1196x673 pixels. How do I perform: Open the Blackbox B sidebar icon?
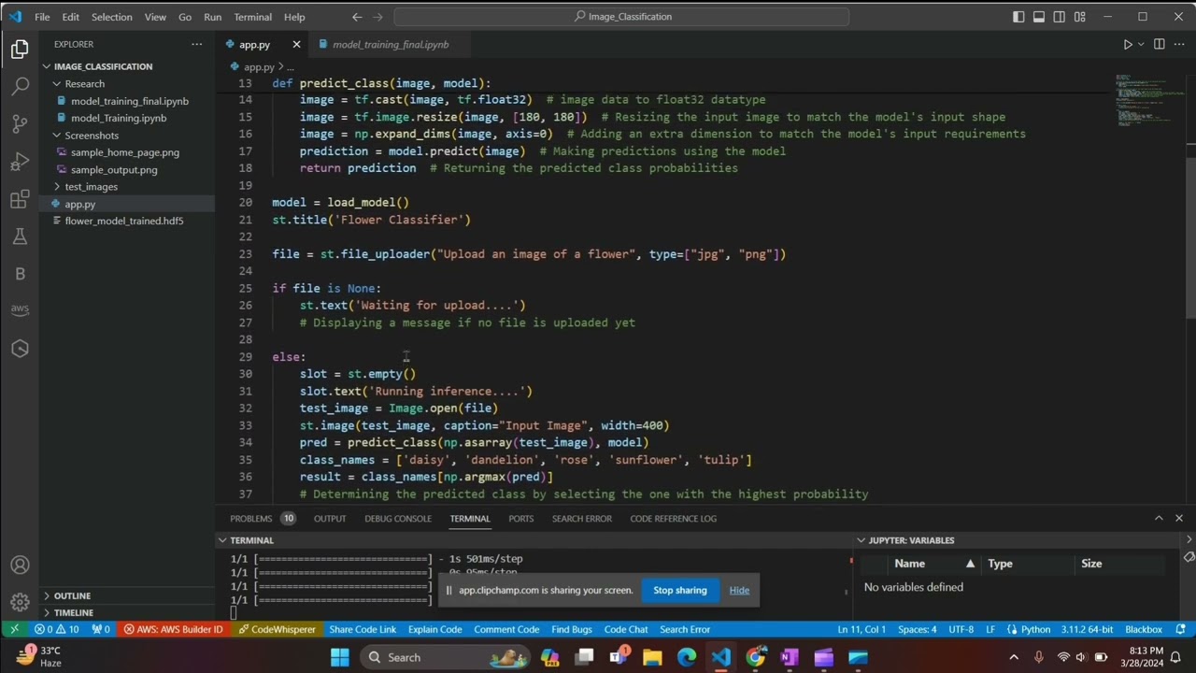point(20,274)
